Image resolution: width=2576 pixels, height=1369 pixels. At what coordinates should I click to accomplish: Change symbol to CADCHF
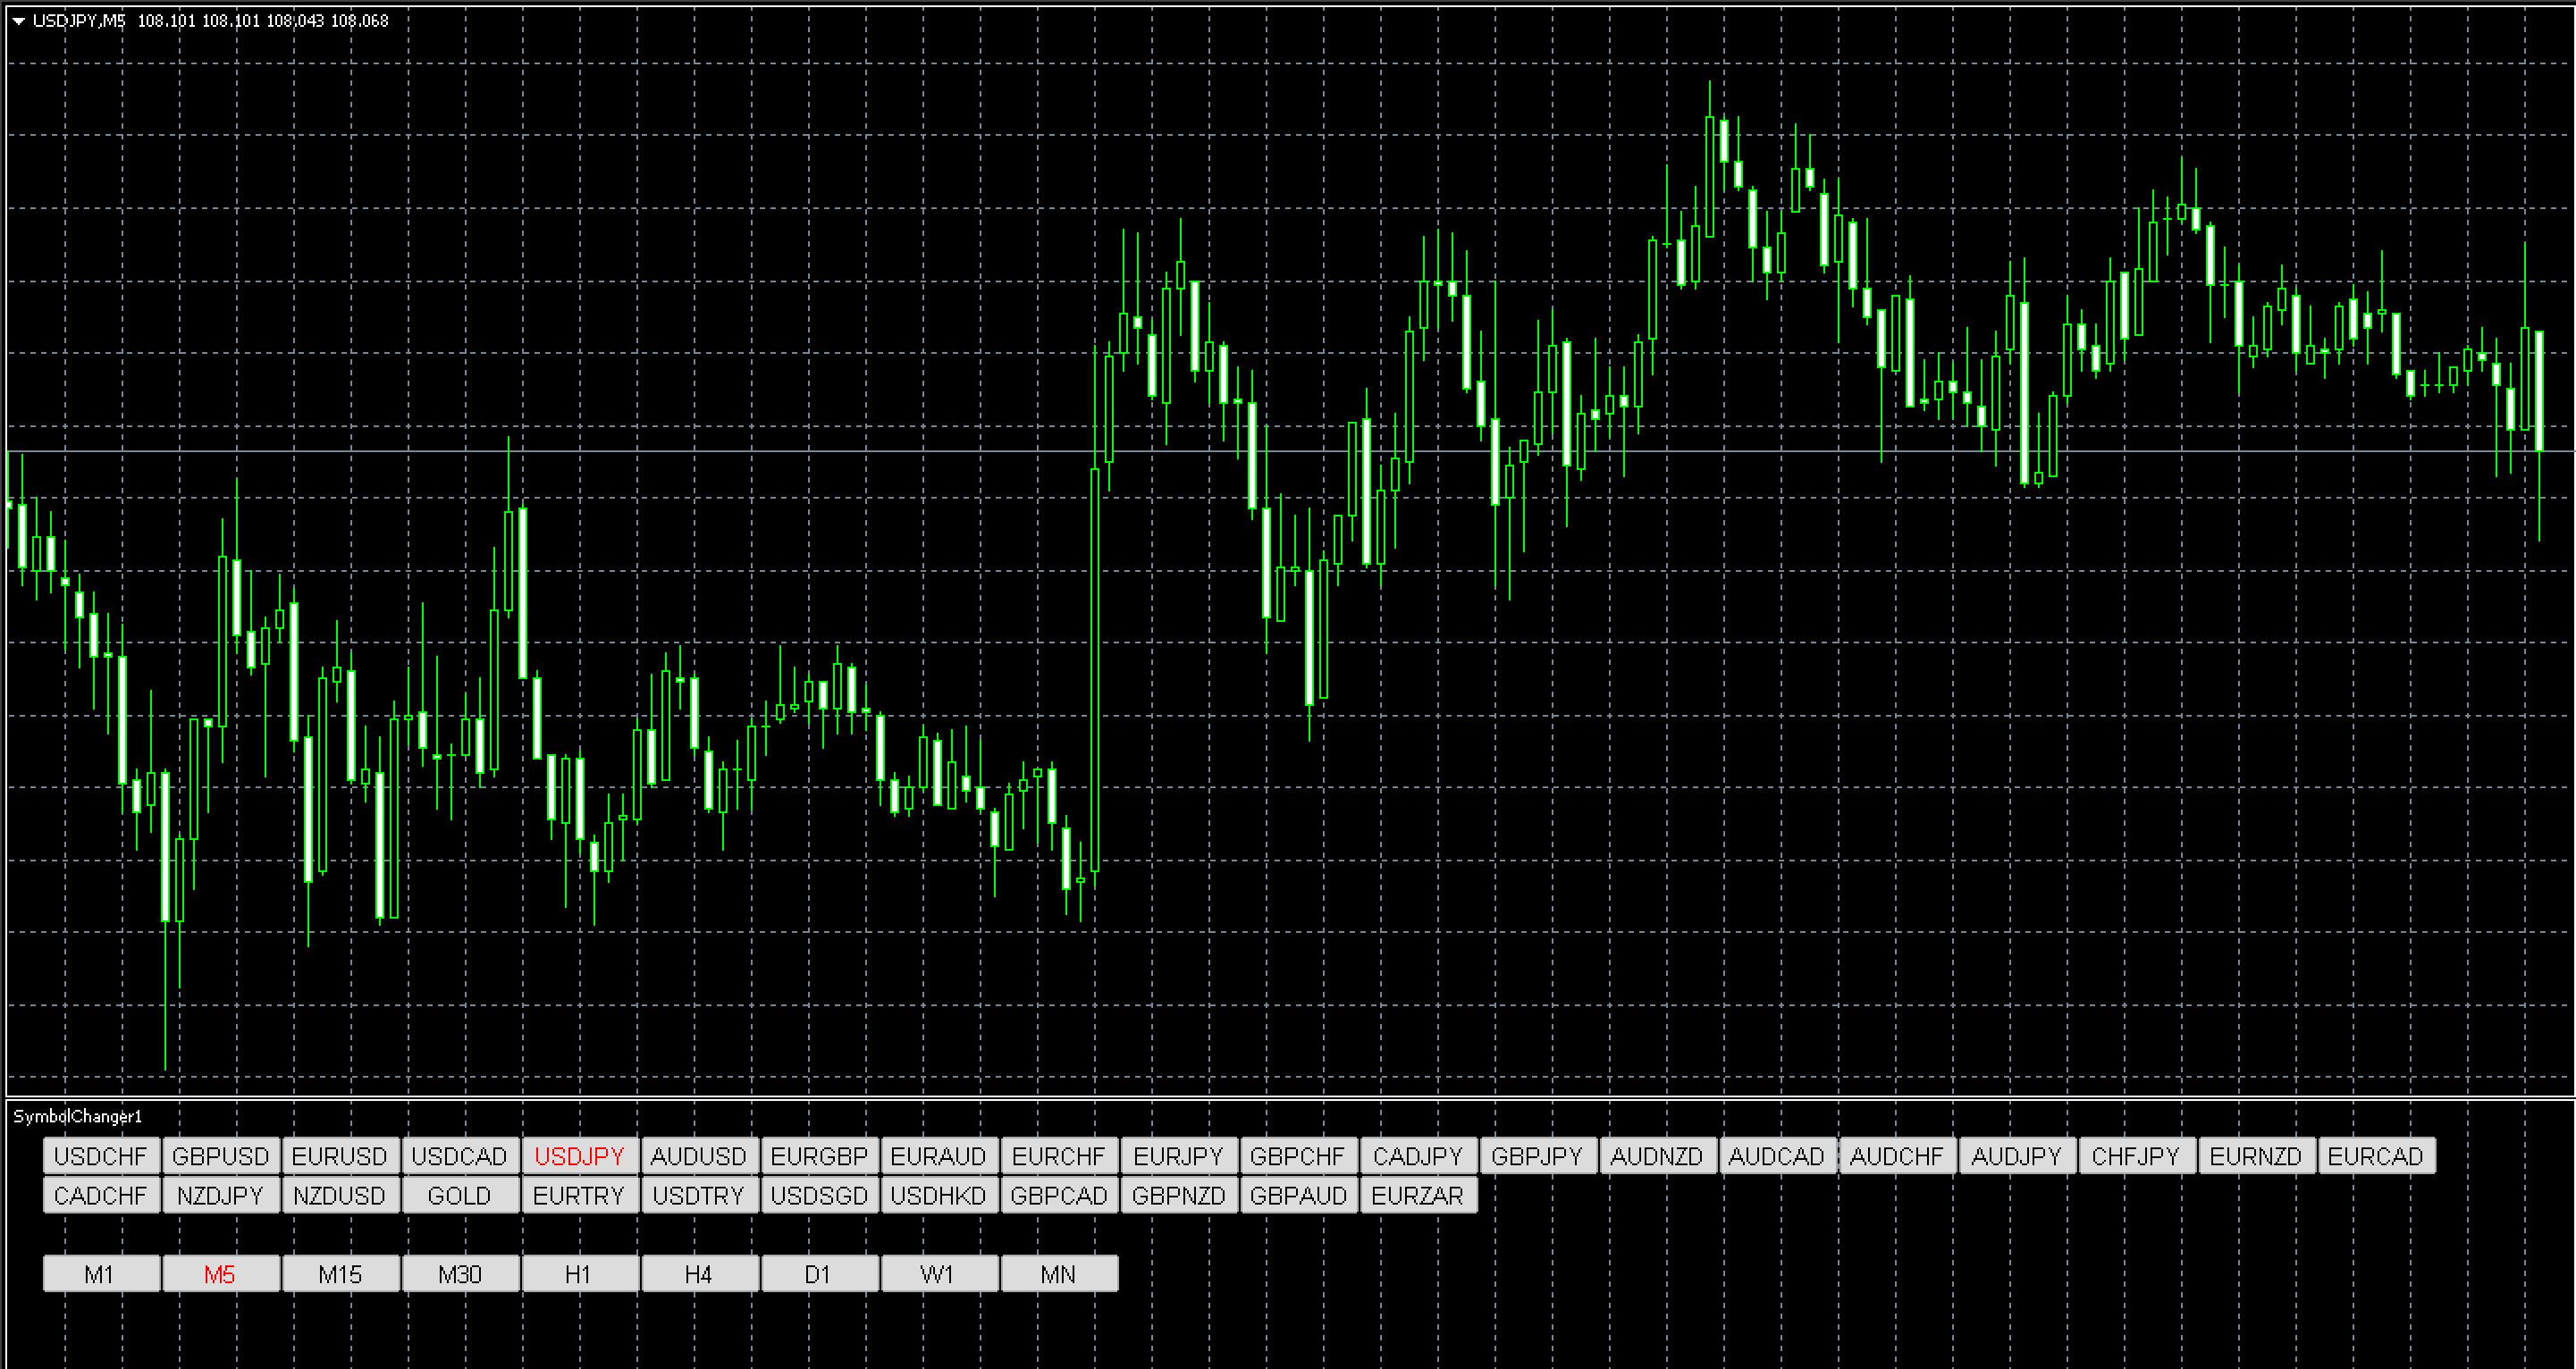click(101, 1195)
